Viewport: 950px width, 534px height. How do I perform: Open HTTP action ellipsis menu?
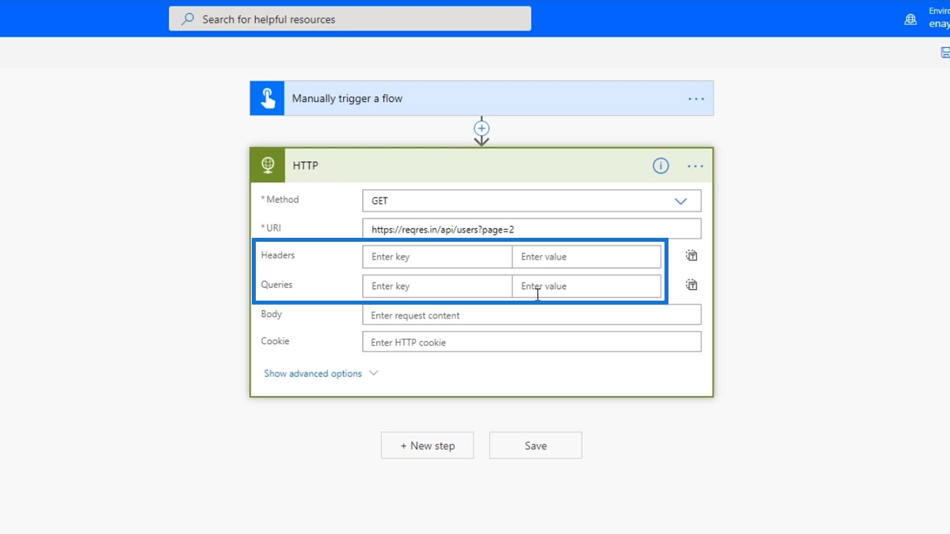click(695, 166)
